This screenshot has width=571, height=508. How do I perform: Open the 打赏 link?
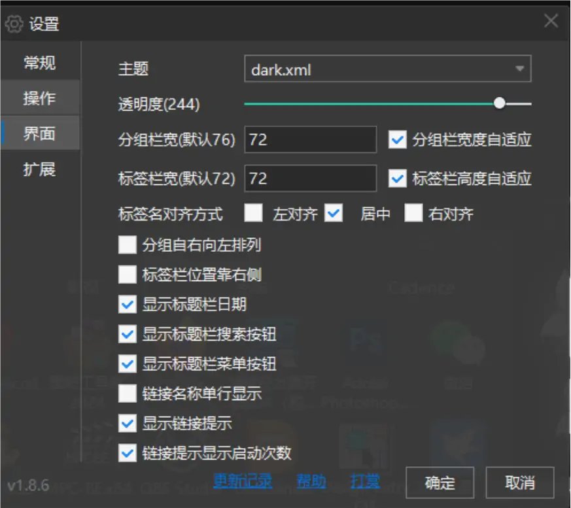point(365,481)
